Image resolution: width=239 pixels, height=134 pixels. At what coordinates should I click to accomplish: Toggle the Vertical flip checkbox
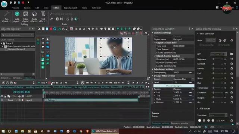click(219, 45)
